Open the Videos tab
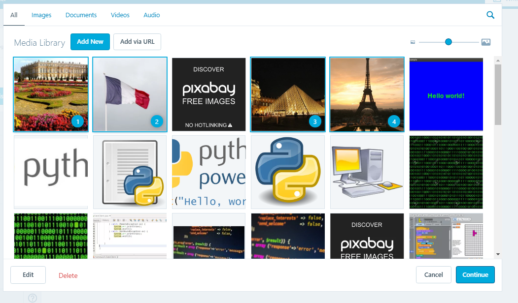Viewport: 518px width, 303px height. pos(120,15)
